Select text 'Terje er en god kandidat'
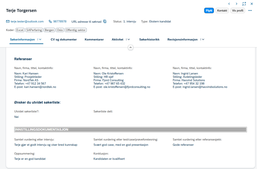This screenshot has width=257, height=169. 30,159
